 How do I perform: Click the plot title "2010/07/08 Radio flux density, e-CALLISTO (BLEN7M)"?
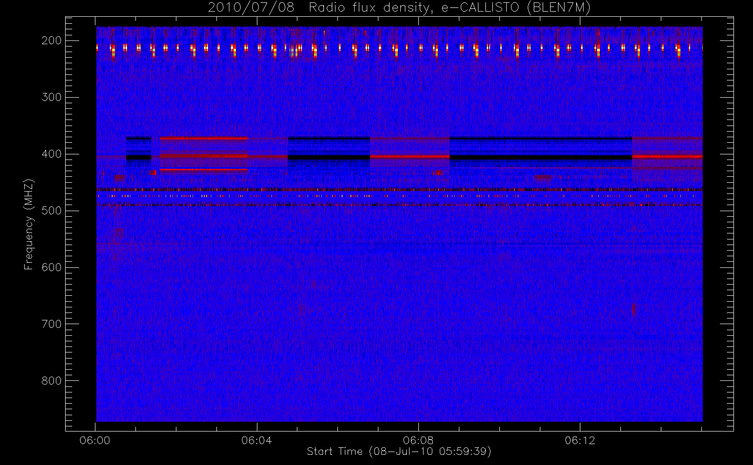point(399,8)
